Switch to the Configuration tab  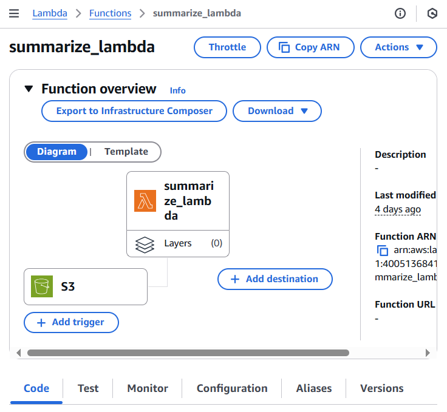(232, 388)
